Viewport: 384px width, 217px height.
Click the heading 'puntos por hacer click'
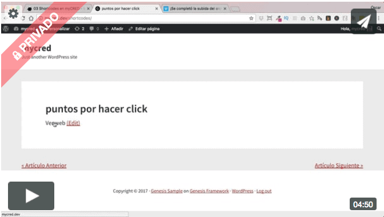point(97,109)
